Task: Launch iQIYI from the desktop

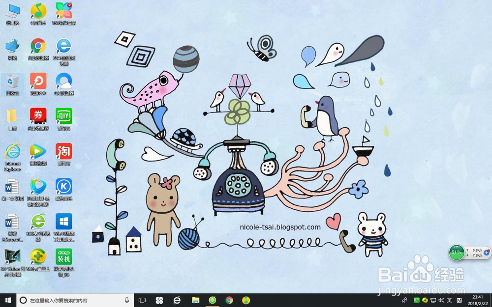Action: coord(63,119)
